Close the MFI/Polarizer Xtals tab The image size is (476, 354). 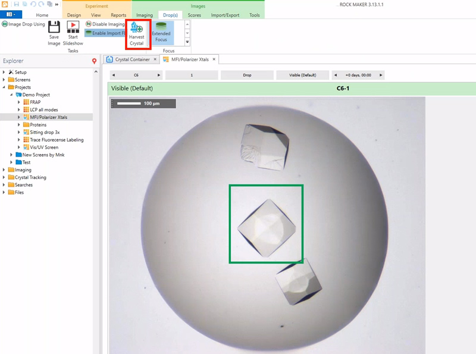(x=215, y=59)
